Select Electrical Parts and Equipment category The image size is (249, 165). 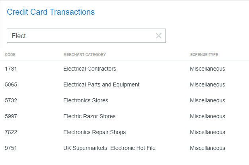pos(101,84)
